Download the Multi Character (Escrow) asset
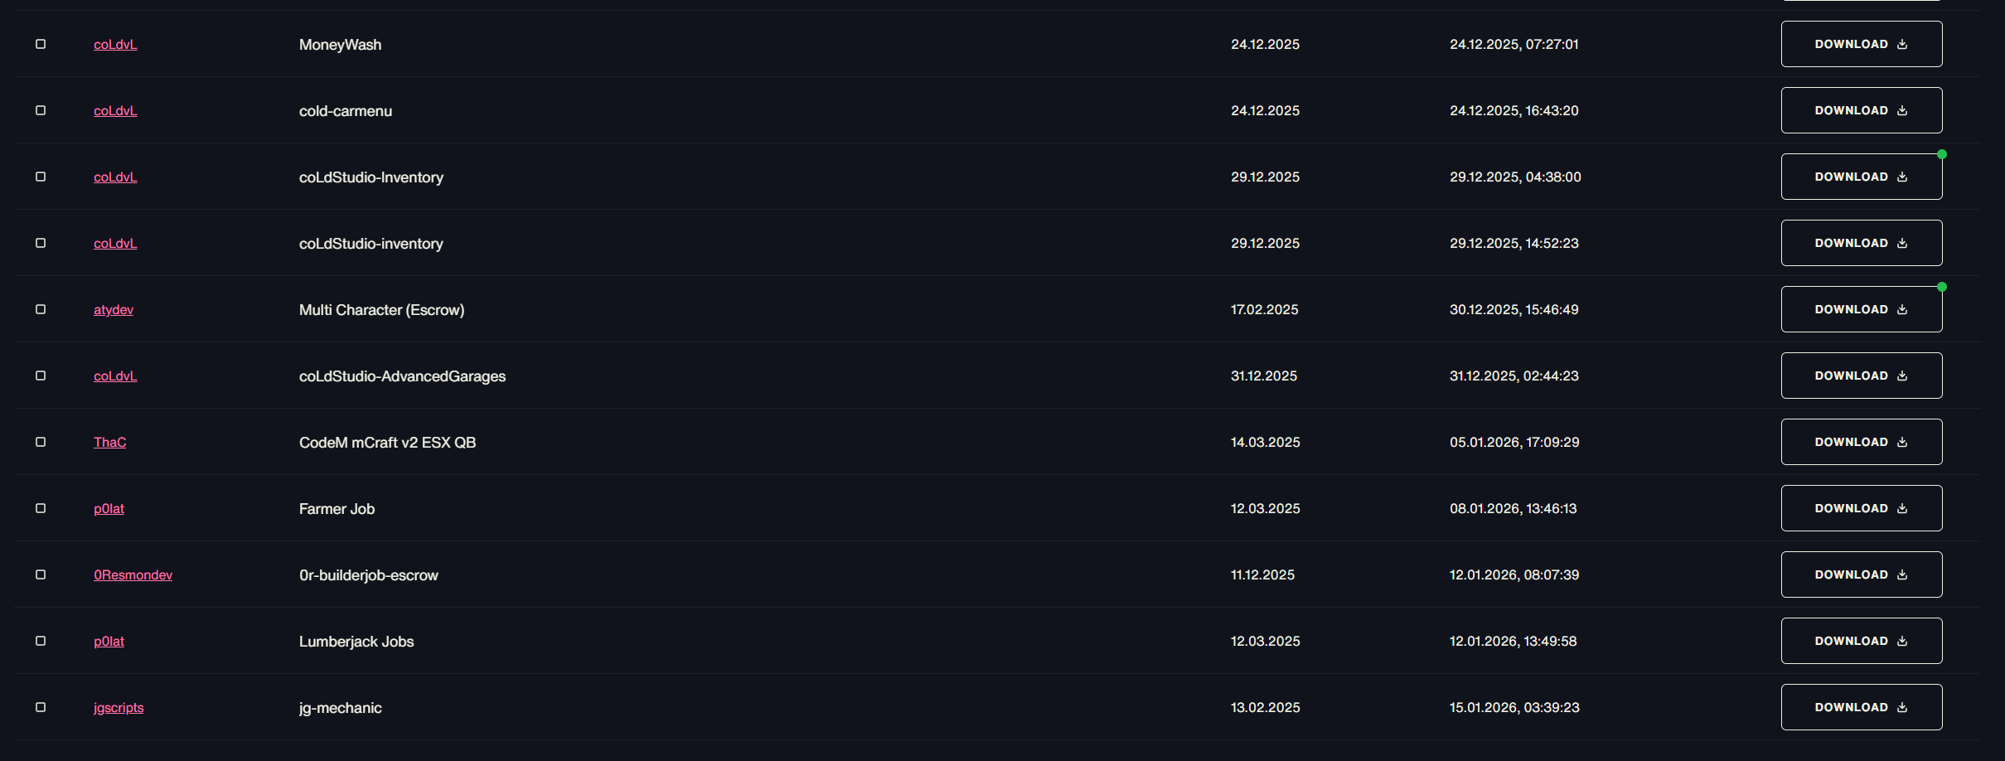 click(1861, 309)
